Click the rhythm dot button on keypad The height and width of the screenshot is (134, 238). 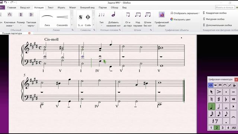226,121
